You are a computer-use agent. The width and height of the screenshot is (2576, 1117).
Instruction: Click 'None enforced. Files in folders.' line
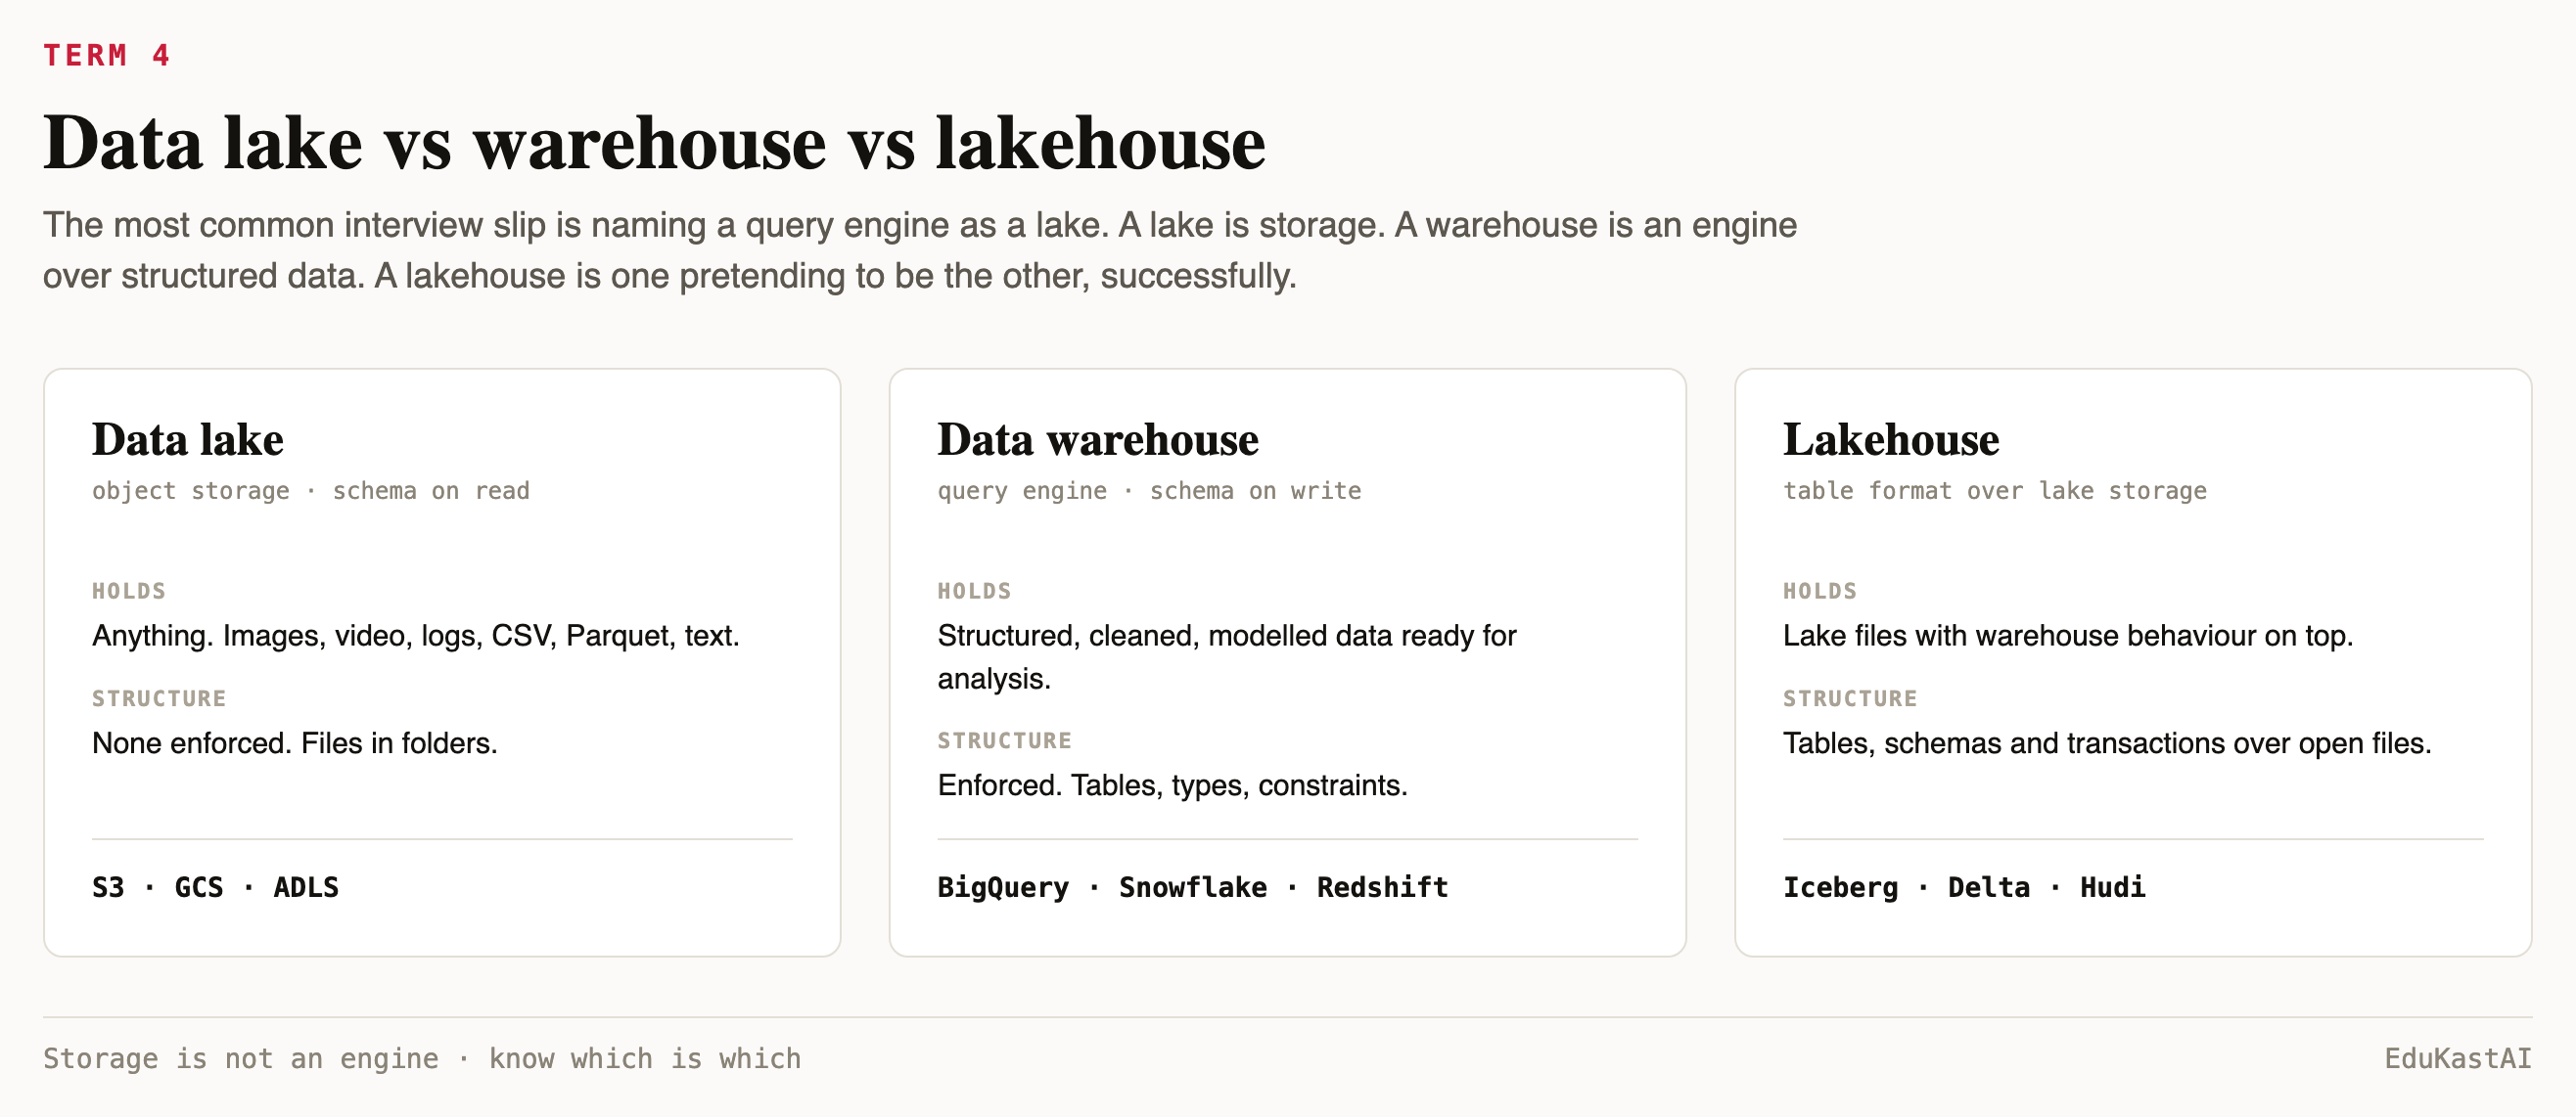(x=295, y=743)
